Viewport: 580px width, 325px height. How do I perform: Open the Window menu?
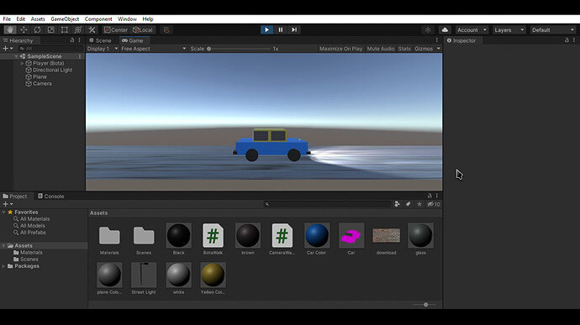(127, 19)
